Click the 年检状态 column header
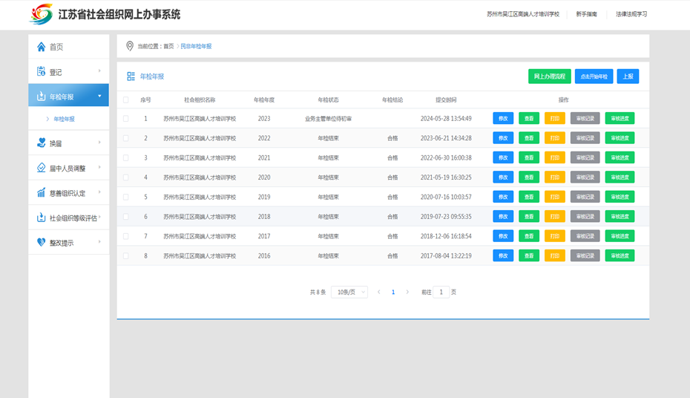 coord(328,100)
